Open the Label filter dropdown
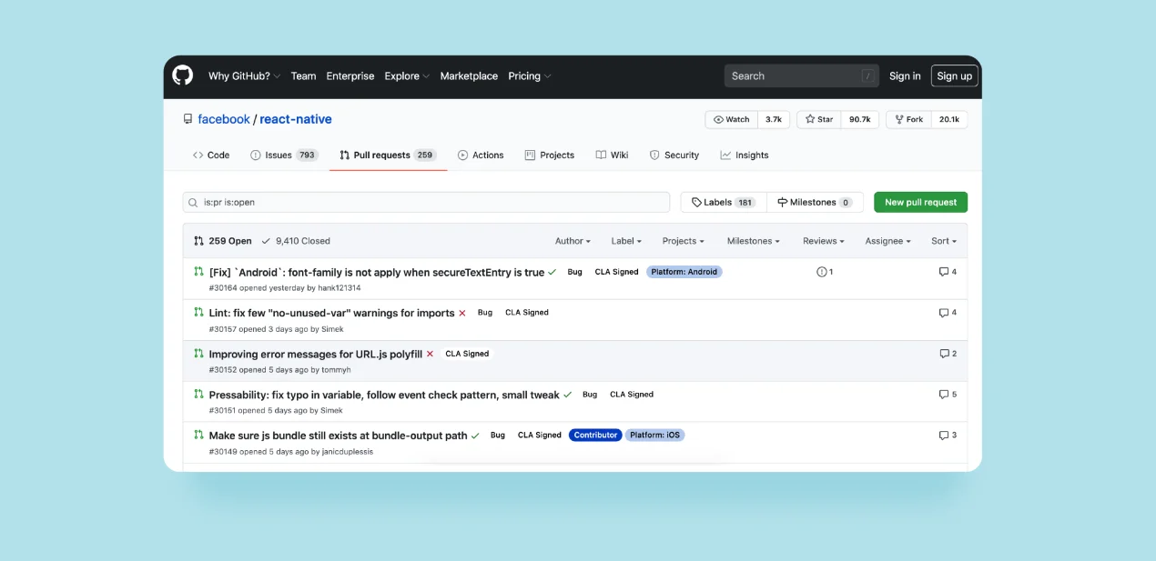 [x=626, y=241]
